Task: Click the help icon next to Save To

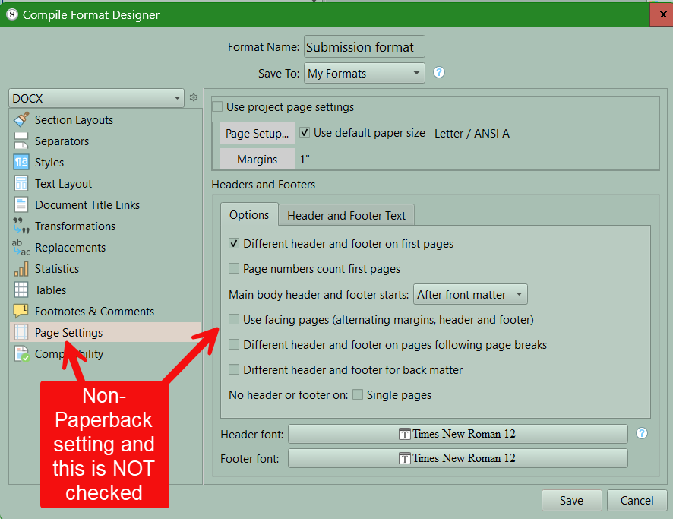Action: [x=438, y=73]
